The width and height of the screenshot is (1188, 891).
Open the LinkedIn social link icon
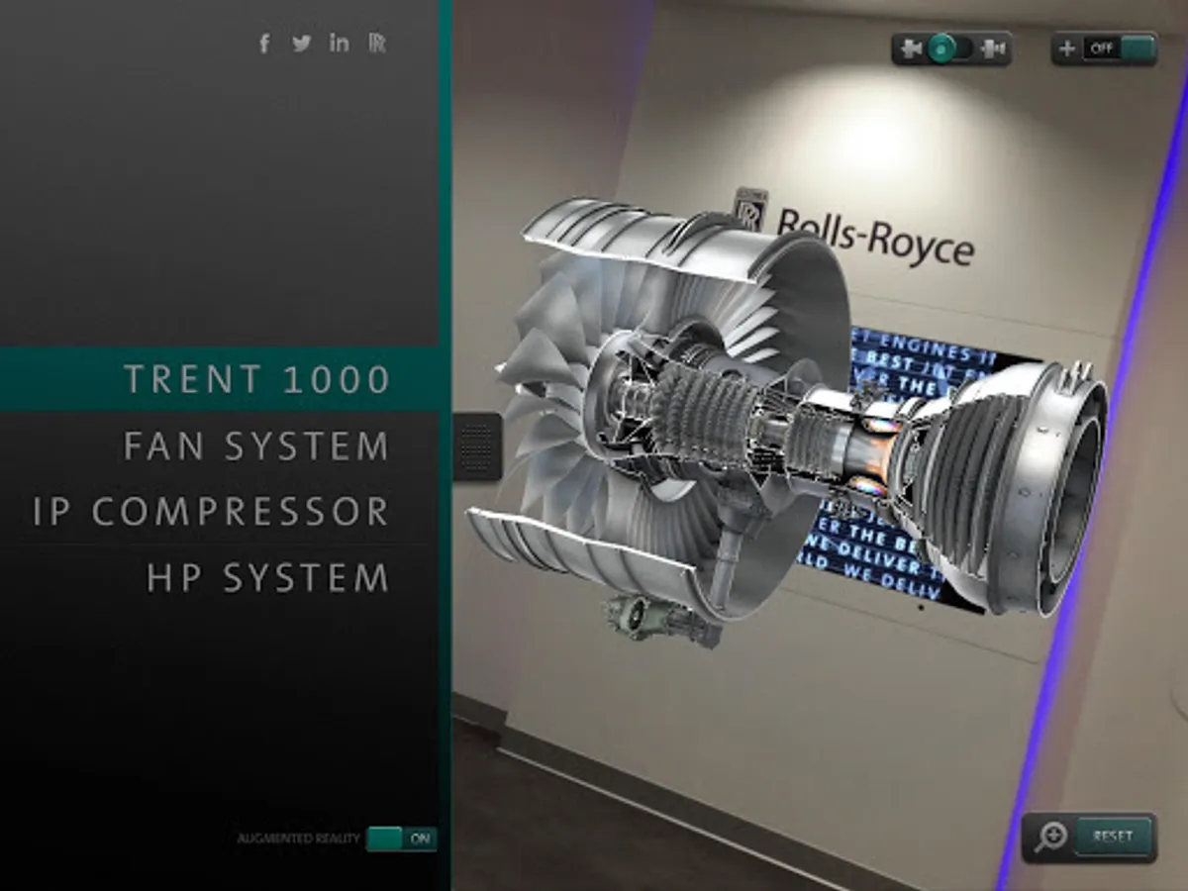[340, 43]
